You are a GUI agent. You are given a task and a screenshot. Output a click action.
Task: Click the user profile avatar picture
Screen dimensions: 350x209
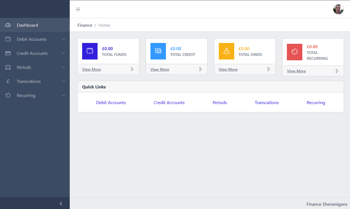pyautogui.click(x=338, y=9)
